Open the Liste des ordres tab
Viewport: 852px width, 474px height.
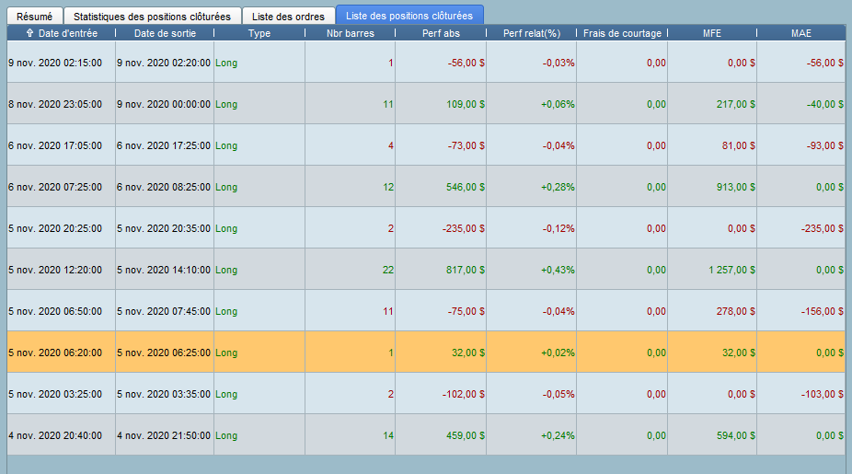pos(288,16)
